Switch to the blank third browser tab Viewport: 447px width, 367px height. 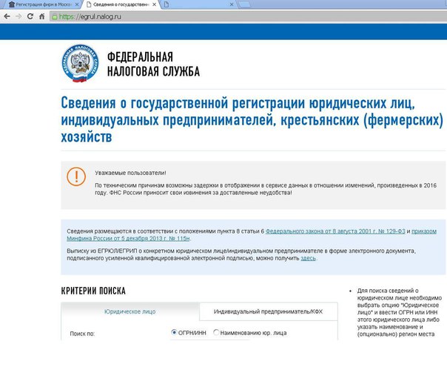pyautogui.click(x=198, y=4)
